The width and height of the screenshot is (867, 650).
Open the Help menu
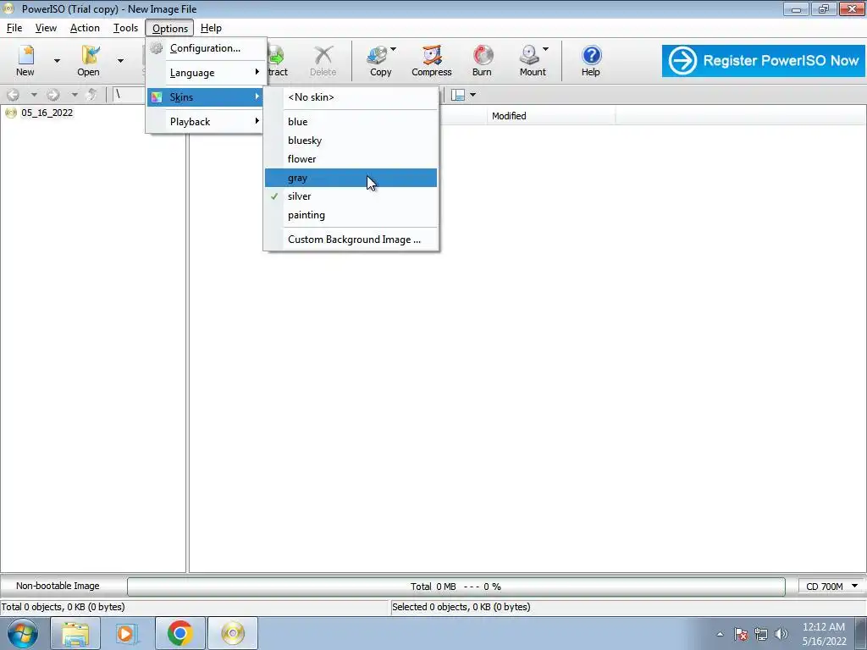(x=211, y=28)
